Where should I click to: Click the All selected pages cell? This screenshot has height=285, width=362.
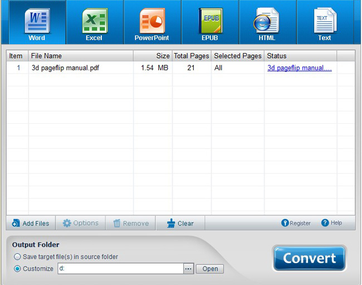238,67
